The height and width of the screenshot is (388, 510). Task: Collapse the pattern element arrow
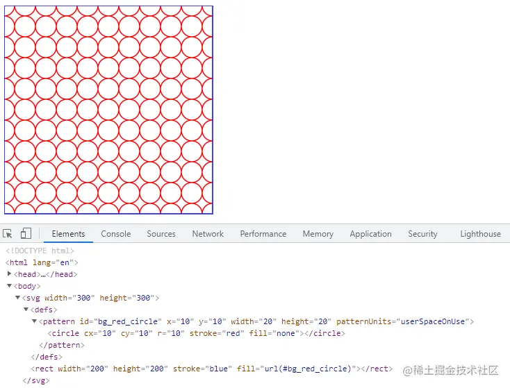[34, 321]
